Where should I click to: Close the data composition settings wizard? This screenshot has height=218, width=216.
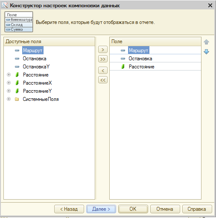tap(210, 6)
